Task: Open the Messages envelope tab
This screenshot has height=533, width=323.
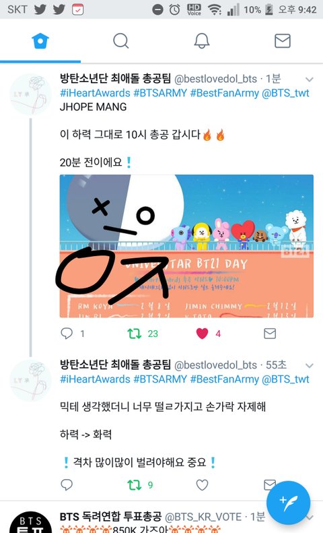Action: click(x=282, y=41)
